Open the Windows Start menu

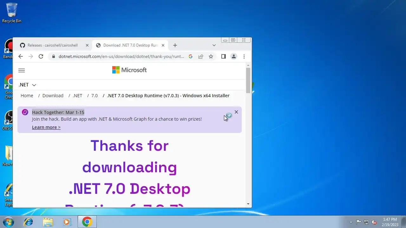point(9,222)
